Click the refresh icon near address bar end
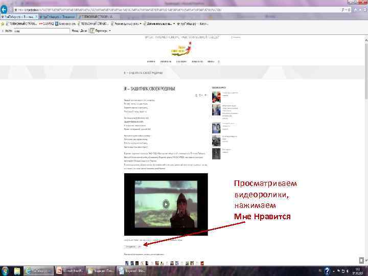This screenshot has width=368, height=276. [349, 10]
